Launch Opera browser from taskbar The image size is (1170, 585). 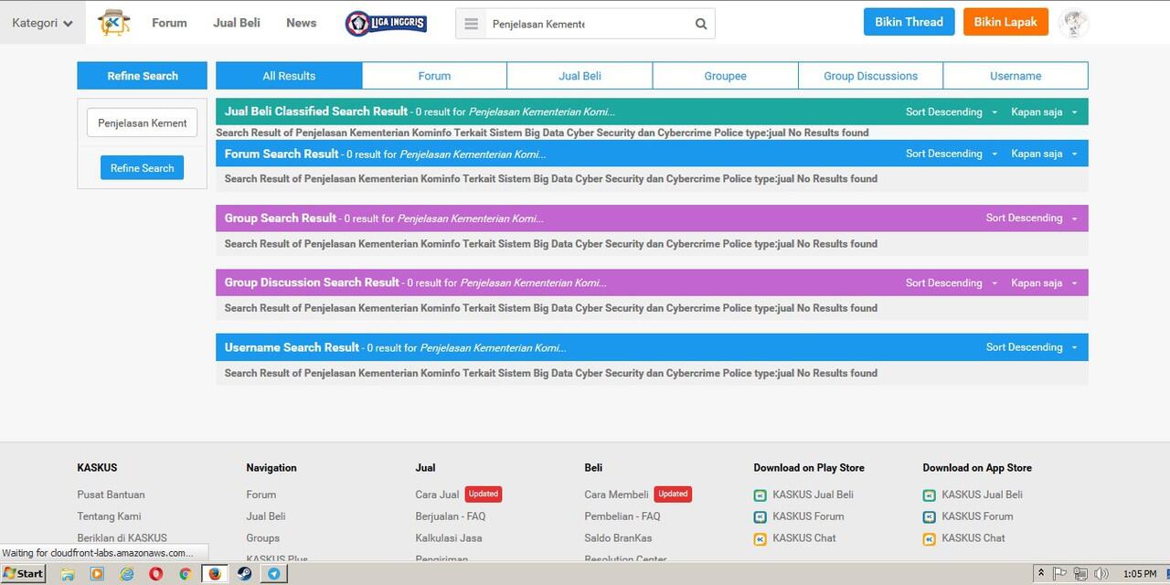156,574
